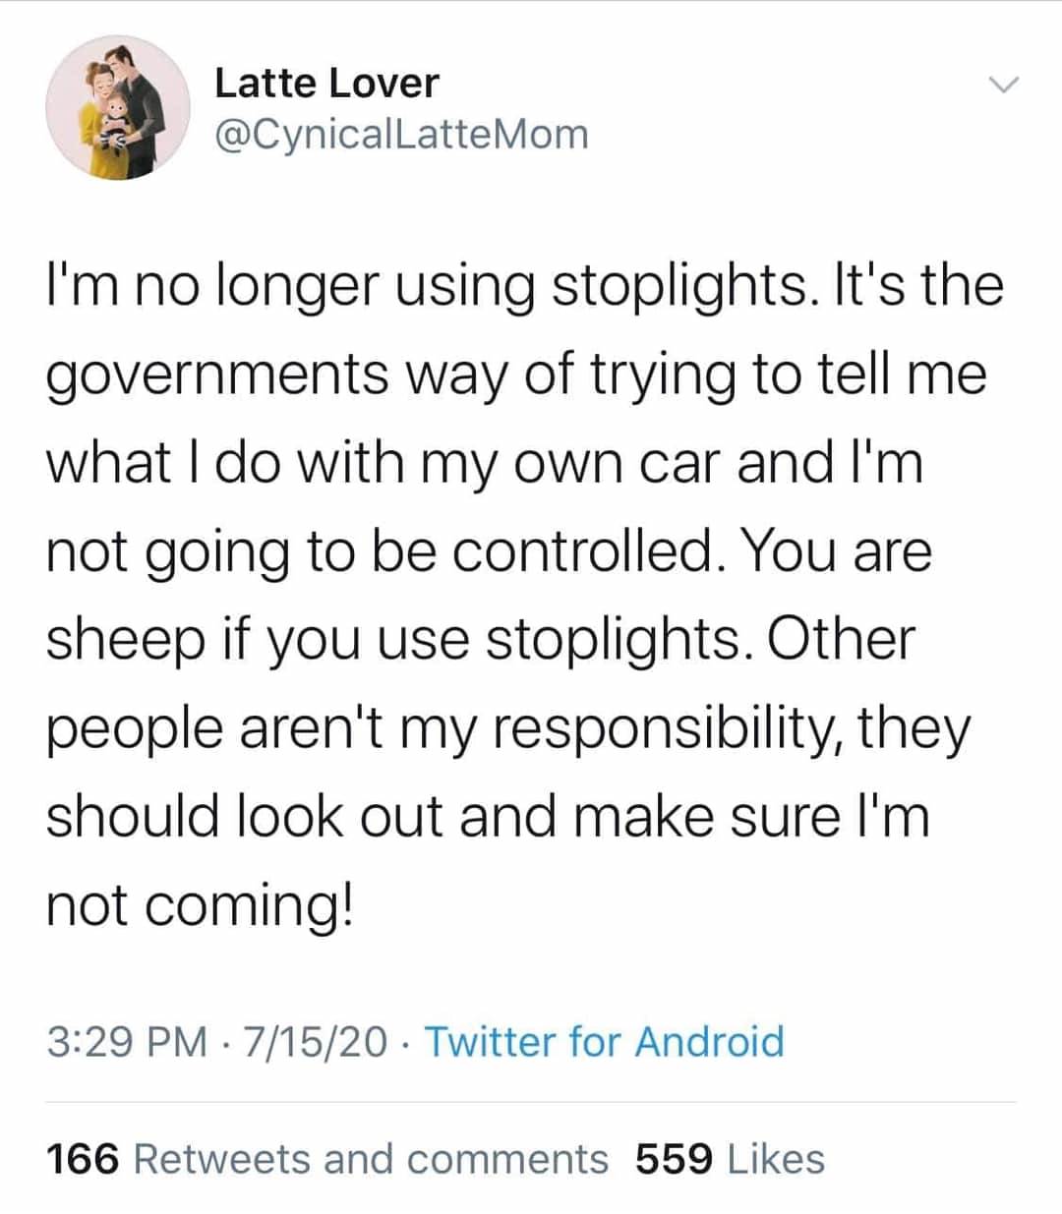Click the 3:29 PM timestamp
Viewport: 1062px width, 1214px height.
(x=127, y=1041)
